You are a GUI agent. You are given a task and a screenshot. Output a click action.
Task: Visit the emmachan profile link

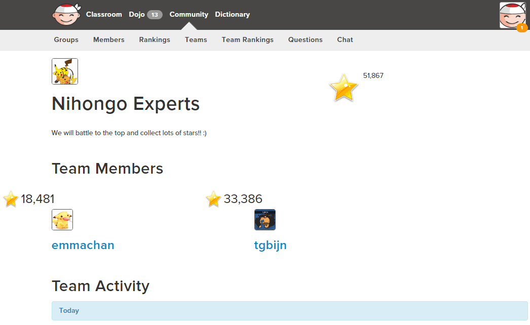point(83,245)
